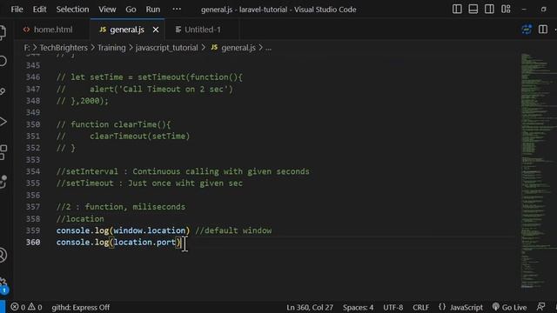
Task: Click the //setInterval comment line
Action: click(x=183, y=171)
